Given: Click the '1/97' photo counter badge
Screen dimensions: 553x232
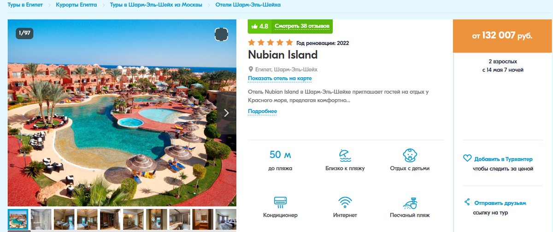Looking at the screenshot, I should [x=24, y=33].
